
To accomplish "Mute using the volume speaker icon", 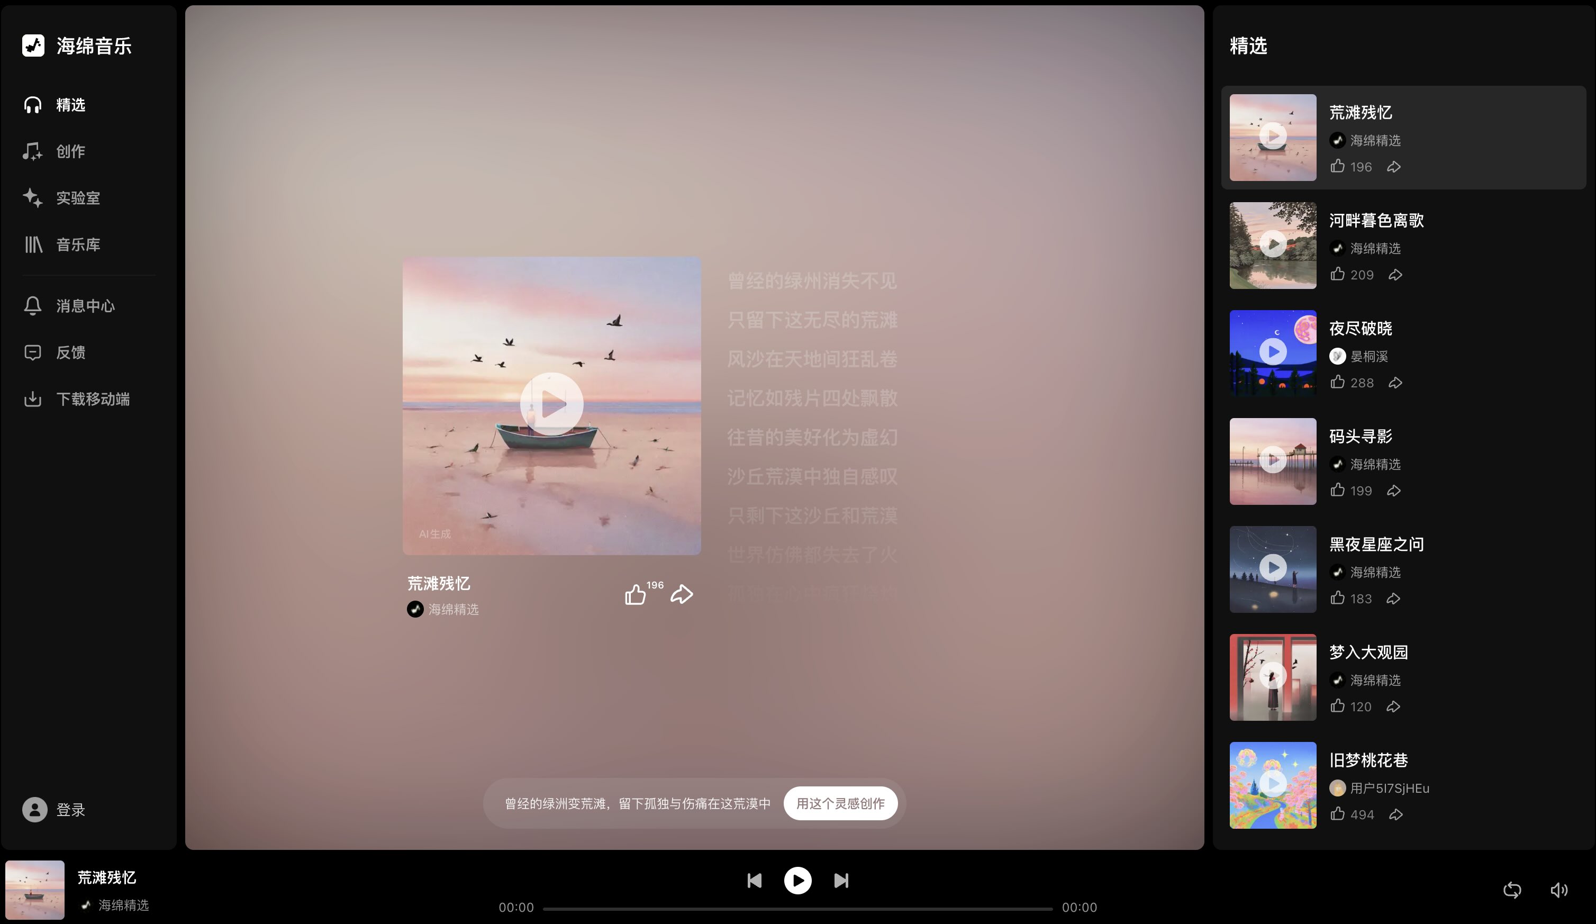I will pos(1558,890).
